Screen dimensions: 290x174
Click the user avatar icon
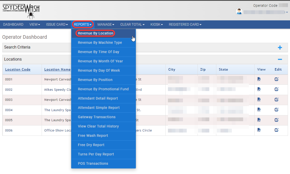click(x=239, y=12)
